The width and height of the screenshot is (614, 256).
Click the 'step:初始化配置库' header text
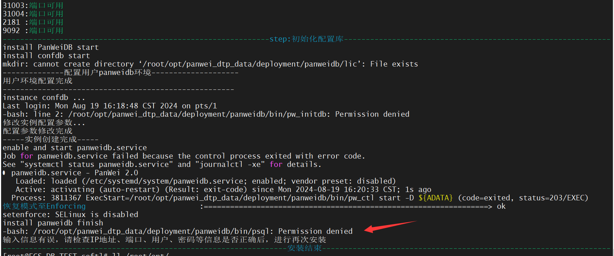(306, 39)
